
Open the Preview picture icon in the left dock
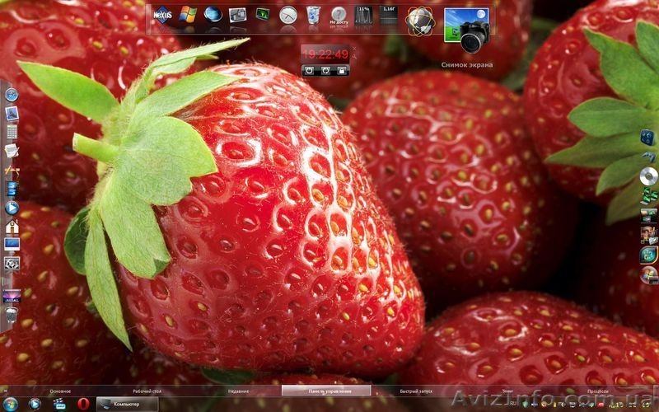[x=12, y=114]
